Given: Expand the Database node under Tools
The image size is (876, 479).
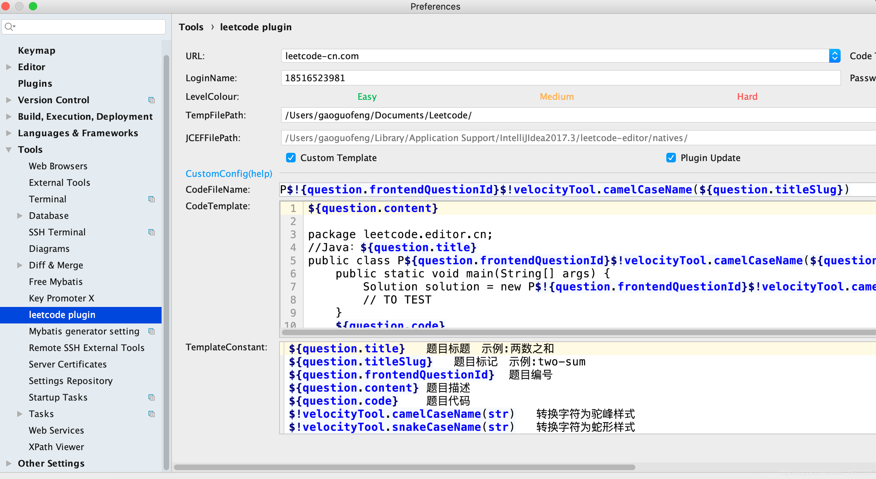Looking at the screenshot, I should [20, 216].
